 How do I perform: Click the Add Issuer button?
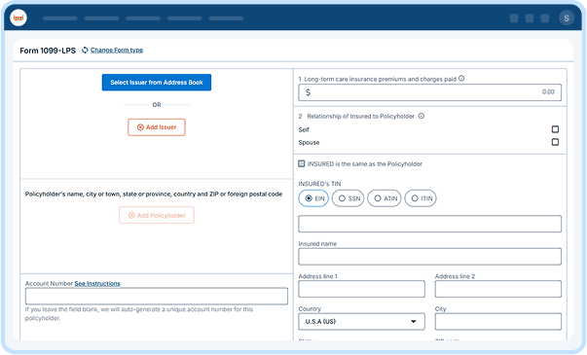coord(157,127)
